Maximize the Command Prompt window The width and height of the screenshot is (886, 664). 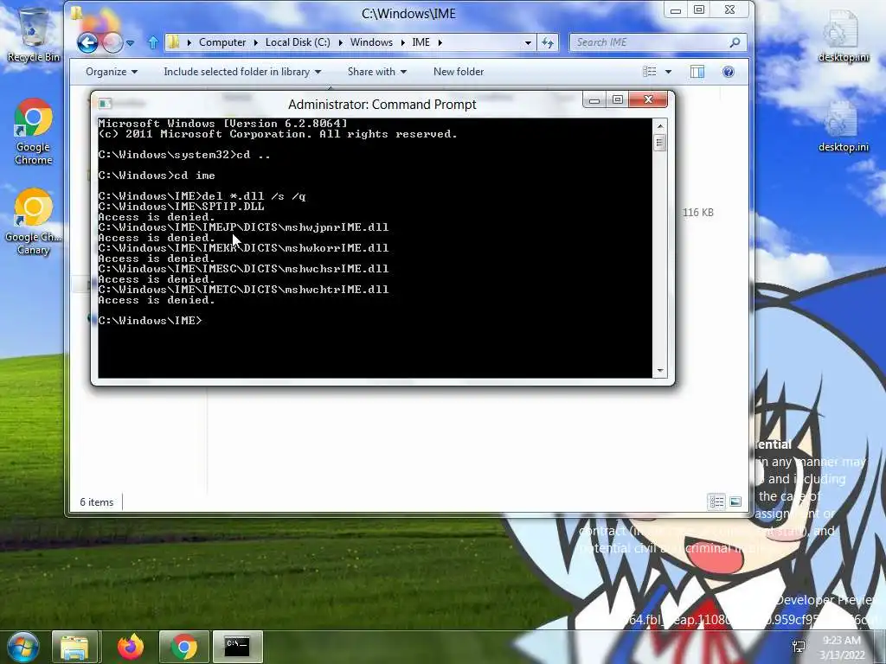[618, 100]
